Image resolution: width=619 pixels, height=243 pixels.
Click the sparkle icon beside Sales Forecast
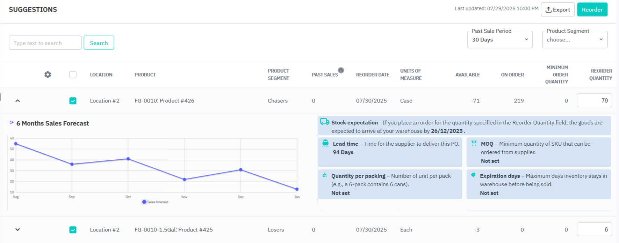click(x=12, y=123)
